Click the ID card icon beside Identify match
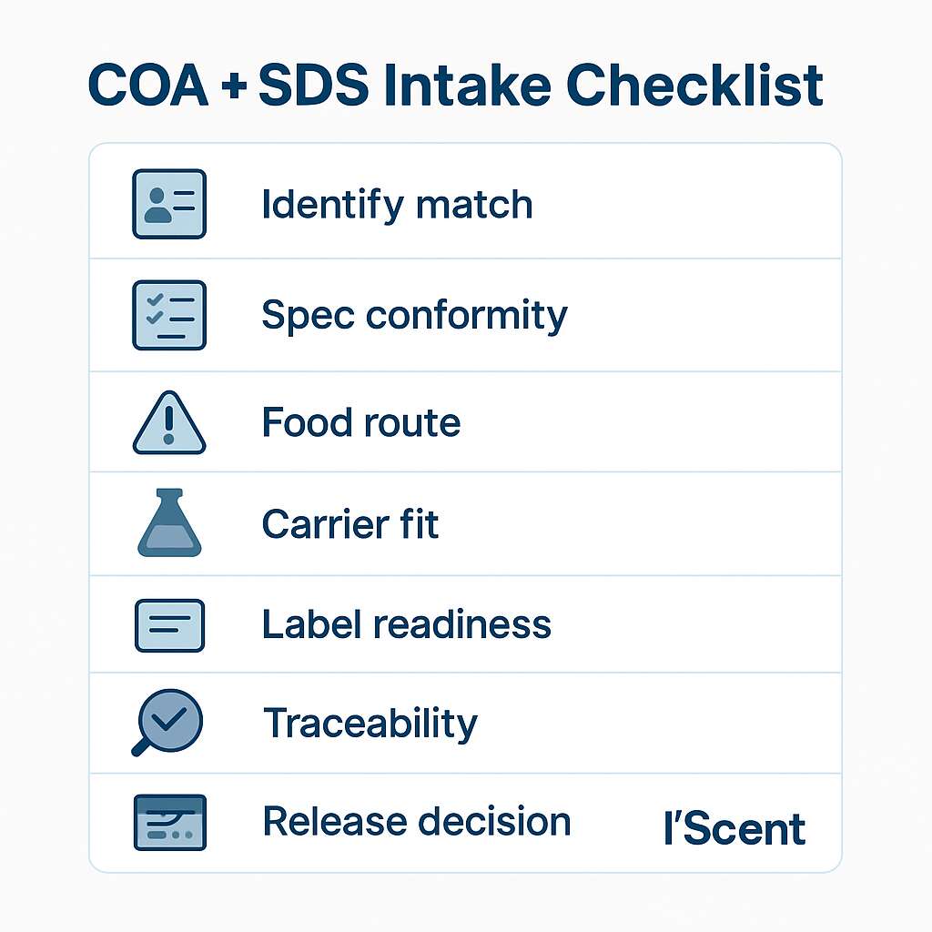Image resolution: width=932 pixels, height=932 pixels. point(169,204)
